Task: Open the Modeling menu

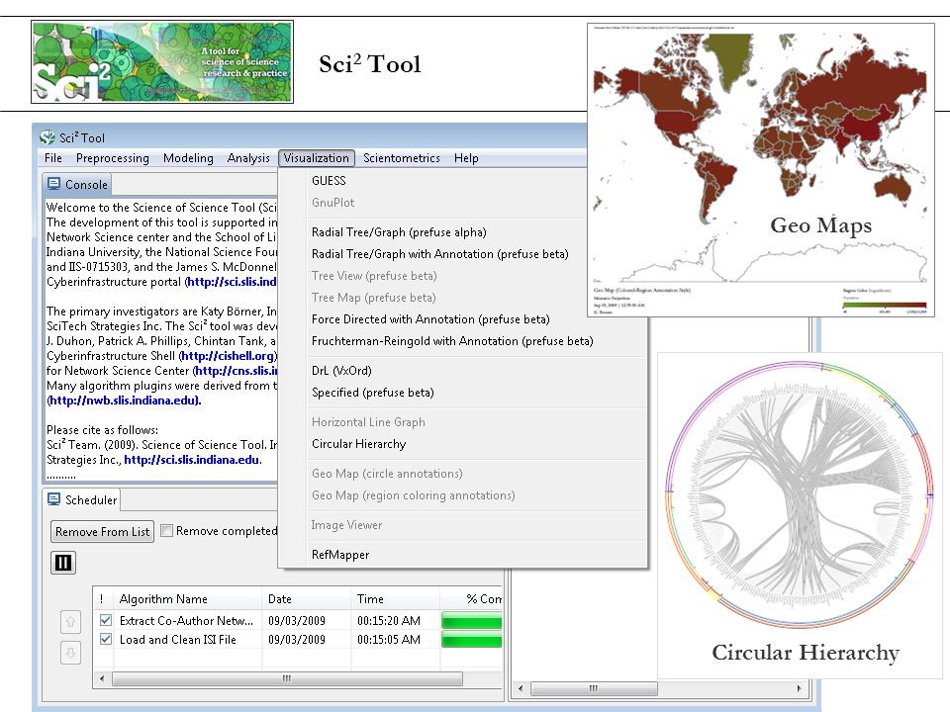Action: click(188, 158)
